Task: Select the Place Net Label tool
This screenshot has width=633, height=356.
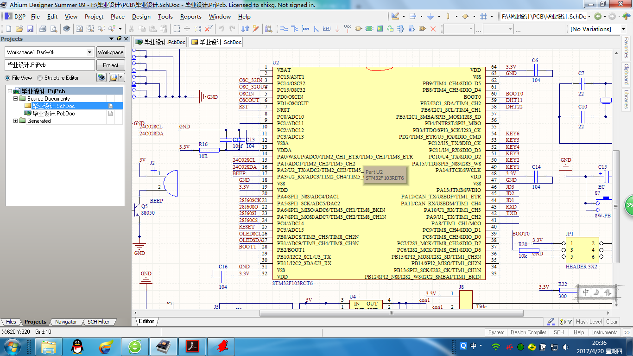Action: pos(326,29)
